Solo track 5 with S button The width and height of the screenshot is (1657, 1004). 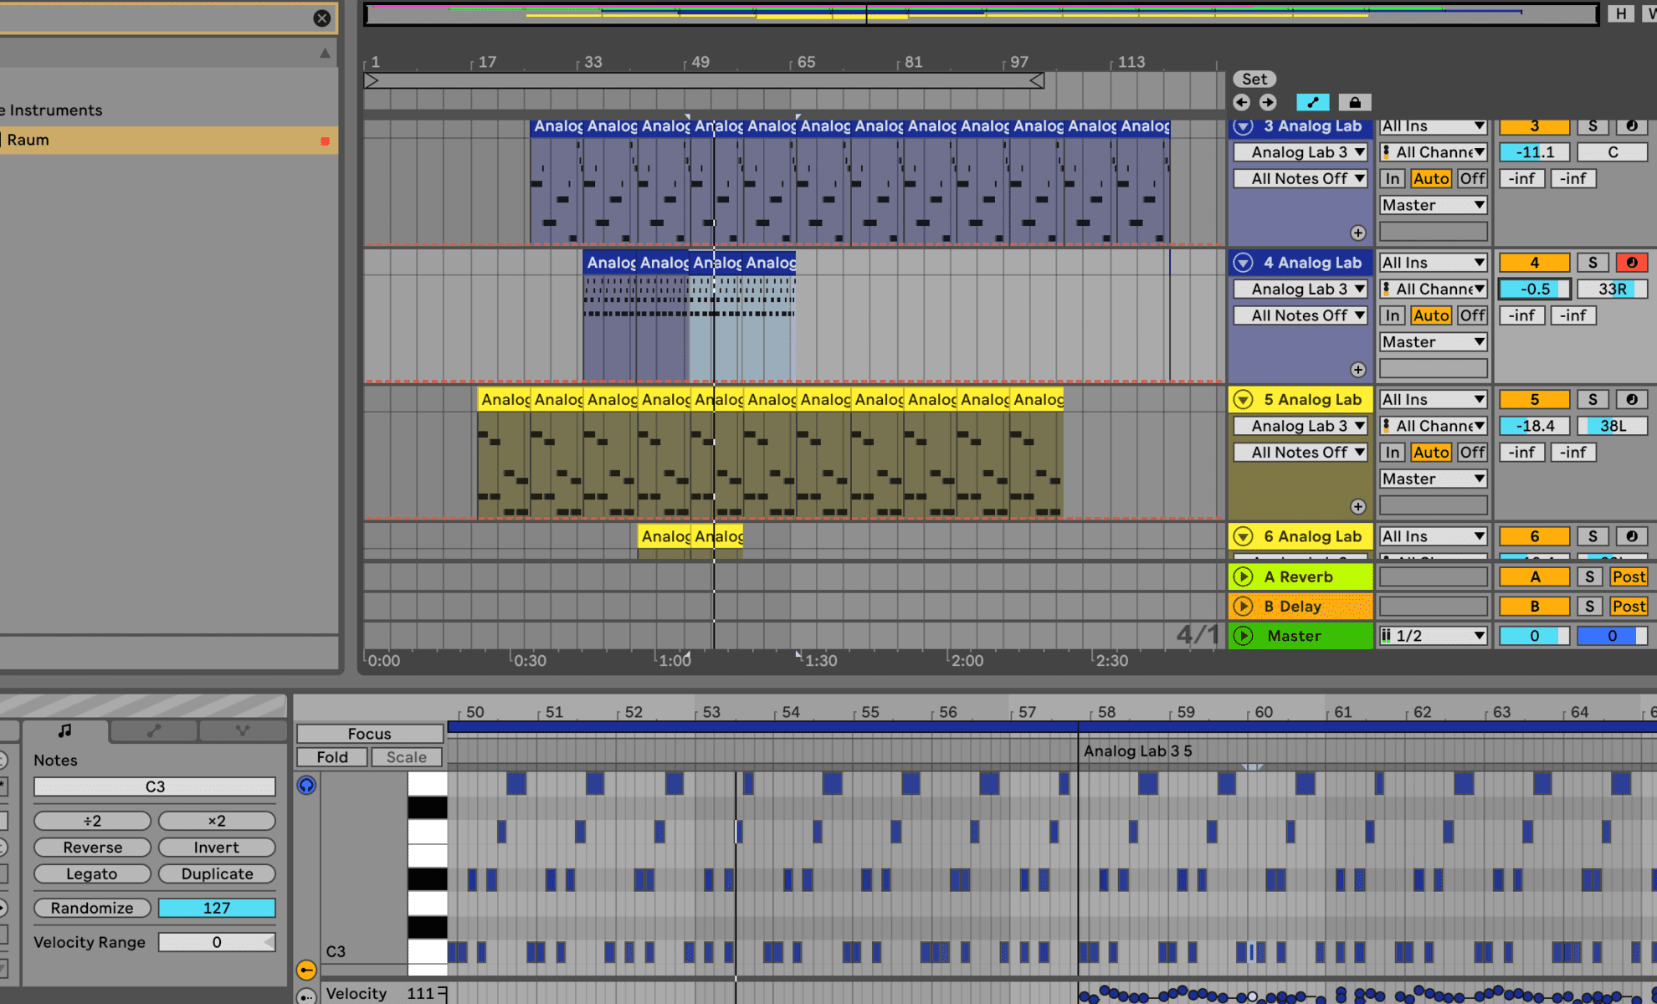point(1593,399)
